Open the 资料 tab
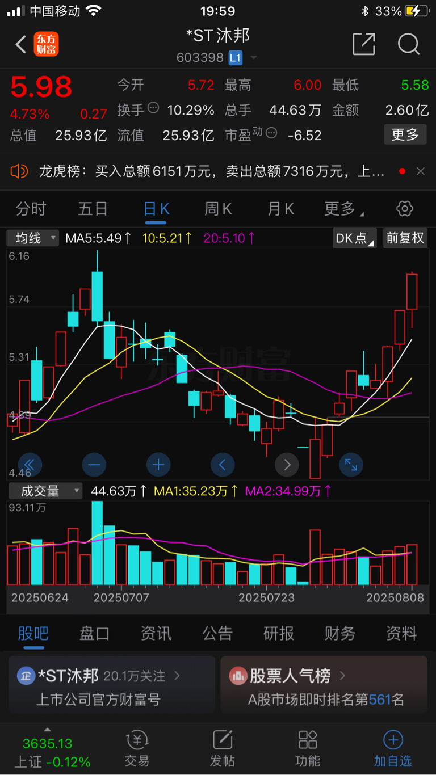The width and height of the screenshot is (436, 775). click(401, 633)
